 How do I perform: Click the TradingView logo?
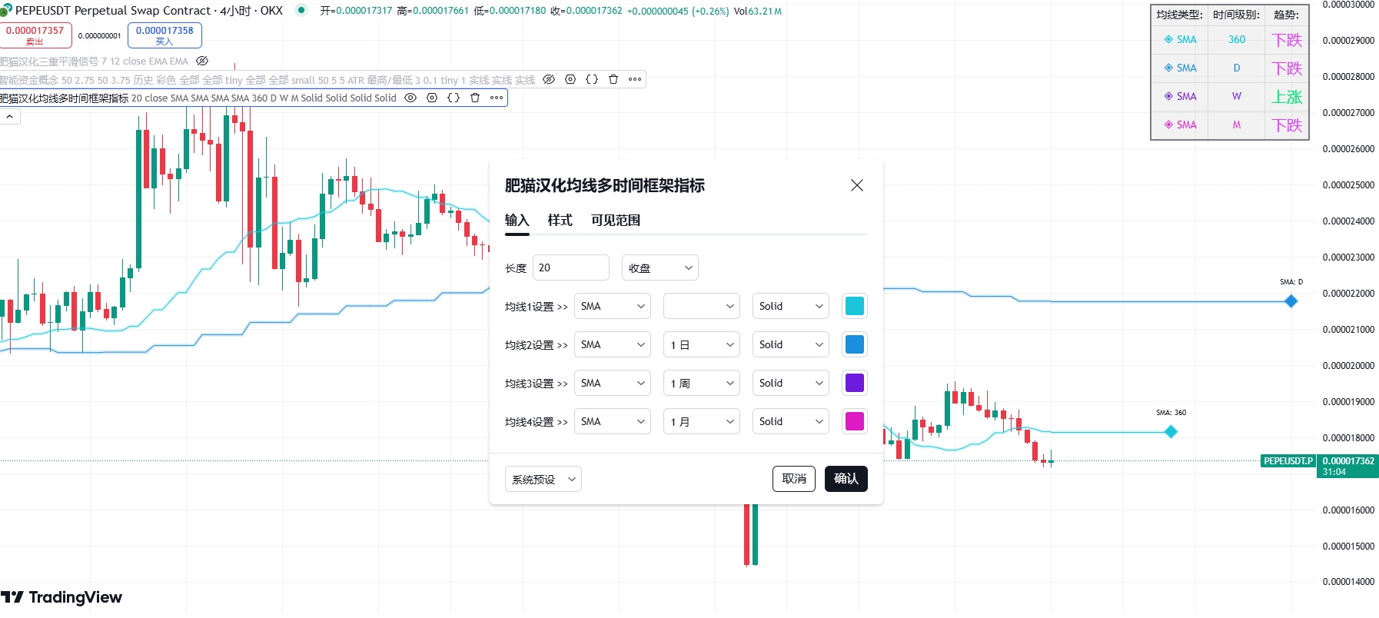[61, 597]
